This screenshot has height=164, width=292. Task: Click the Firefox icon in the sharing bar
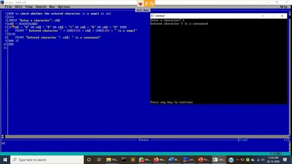pyautogui.click(x=141, y=3)
